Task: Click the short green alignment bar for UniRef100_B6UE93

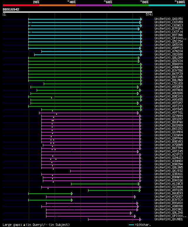Action: coord(51,194)
